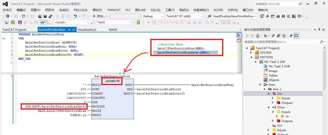Expand the SYSTEM tree node
The image size is (328, 135).
[x=251, y=53]
